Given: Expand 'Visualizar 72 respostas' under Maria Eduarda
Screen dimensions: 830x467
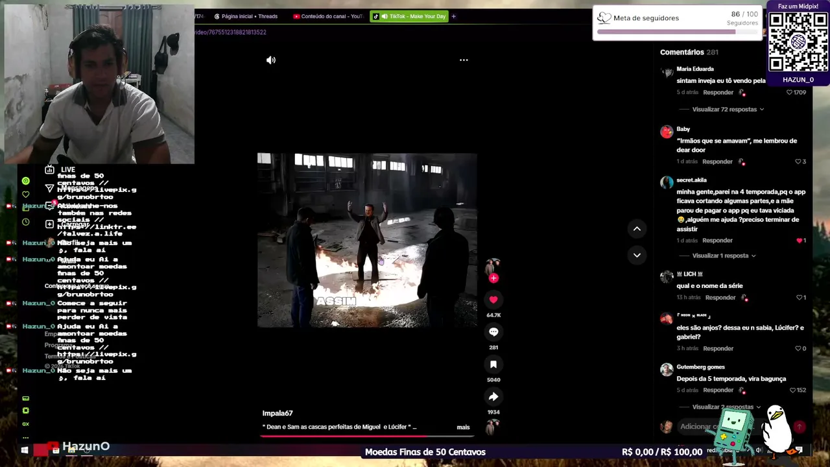Looking at the screenshot, I should click(728, 110).
